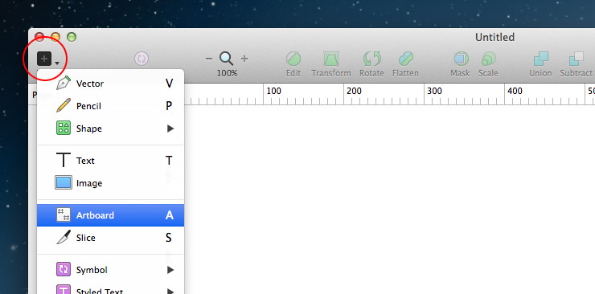Click the Mask toolbar icon
Screen dimensions: 595x294
461,59
